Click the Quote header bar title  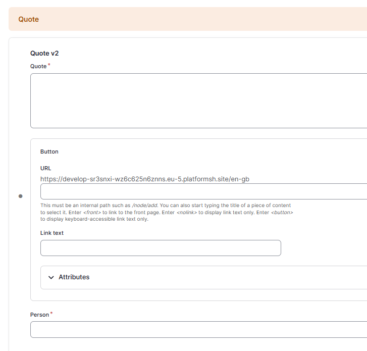[29, 19]
